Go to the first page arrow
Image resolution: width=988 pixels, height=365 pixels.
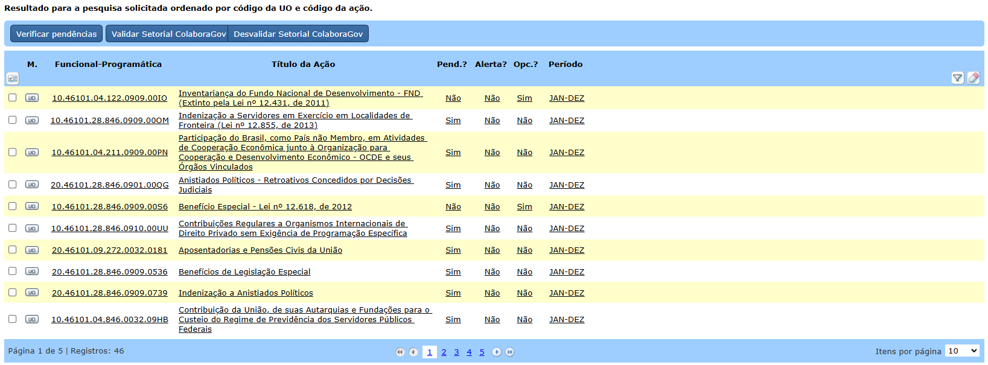(x=400, y=352)
